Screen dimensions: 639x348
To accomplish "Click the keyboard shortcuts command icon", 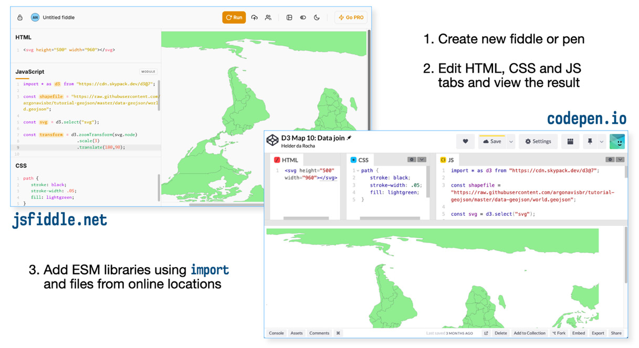I will pyautogui.click(x=338, y=333).
